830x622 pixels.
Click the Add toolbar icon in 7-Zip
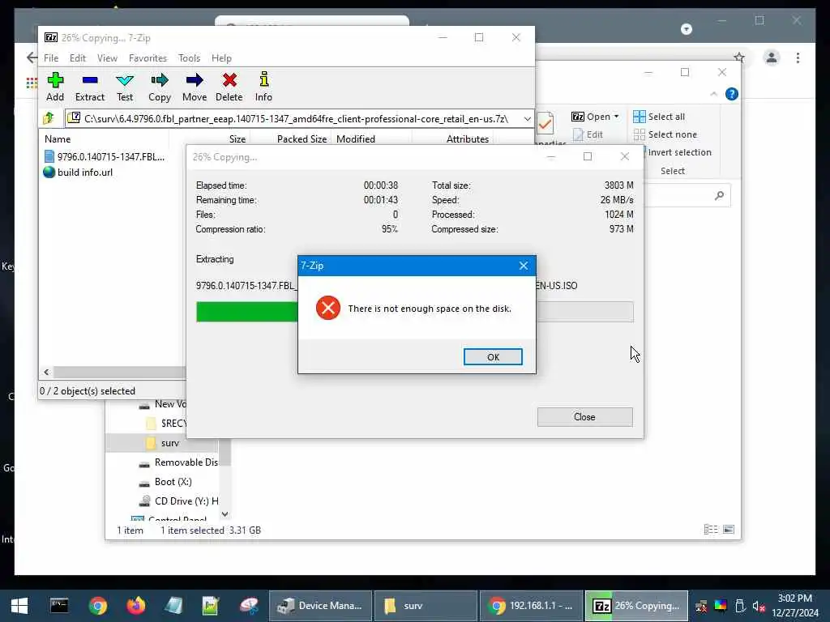(55, 87)
